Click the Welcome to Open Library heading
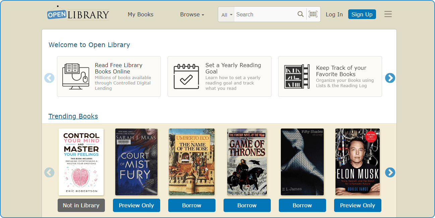 (x=89, y=45)
